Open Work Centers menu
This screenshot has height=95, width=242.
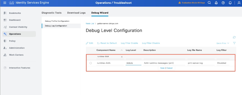click(16, 55)
